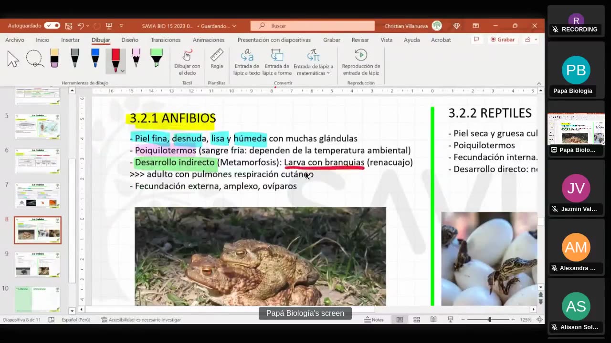Switch to the Diseño tab
This screenshot has width=611, height=343.
point(130,40)
